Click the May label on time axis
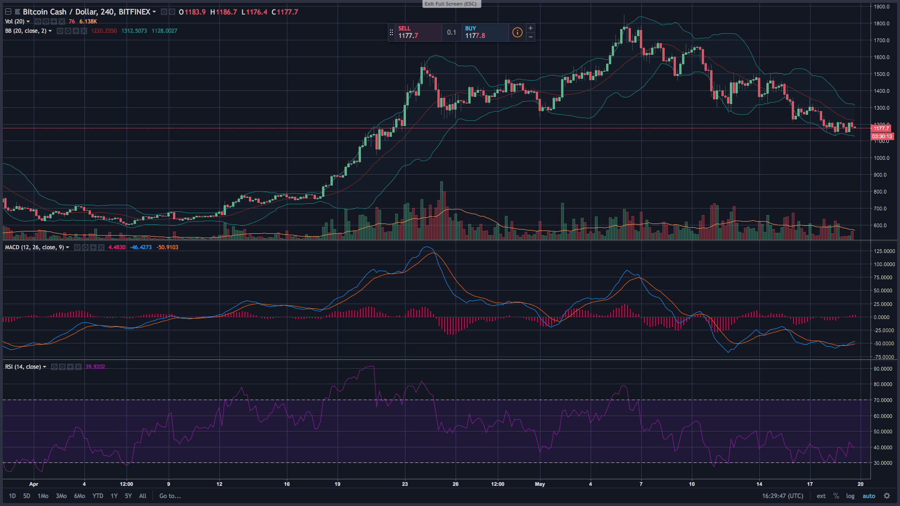This screenshot has height=506, width=900. point(540,484)
